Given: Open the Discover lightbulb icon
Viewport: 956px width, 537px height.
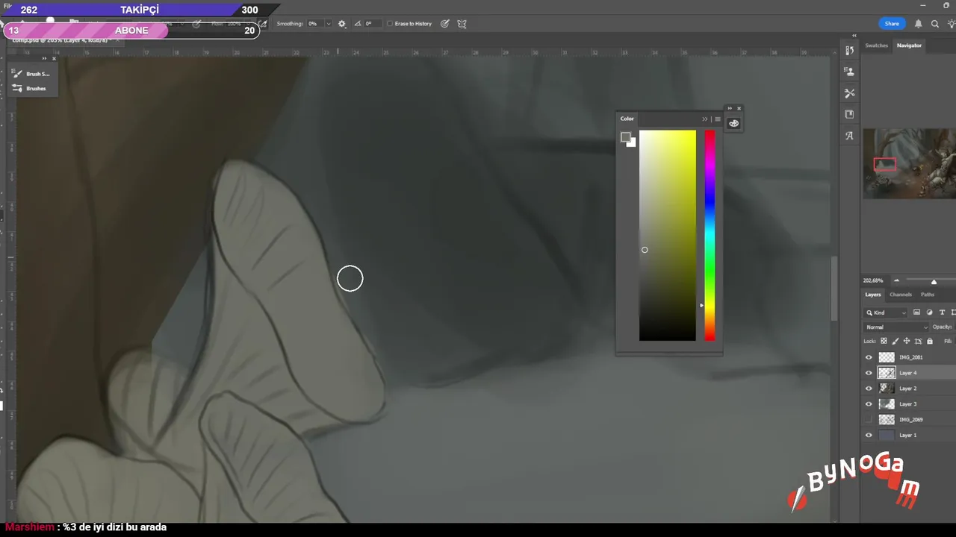Looking at the screenshot, I should 951,24.
